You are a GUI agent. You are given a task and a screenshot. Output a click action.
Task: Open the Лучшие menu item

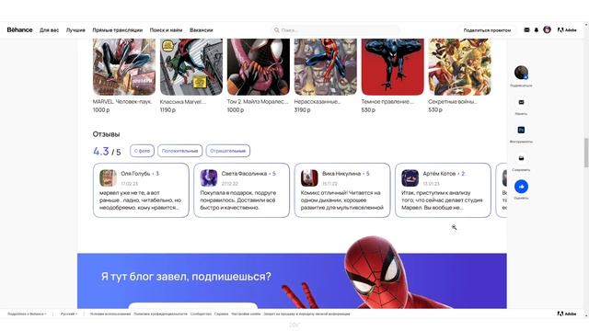(x=75, y=30)
